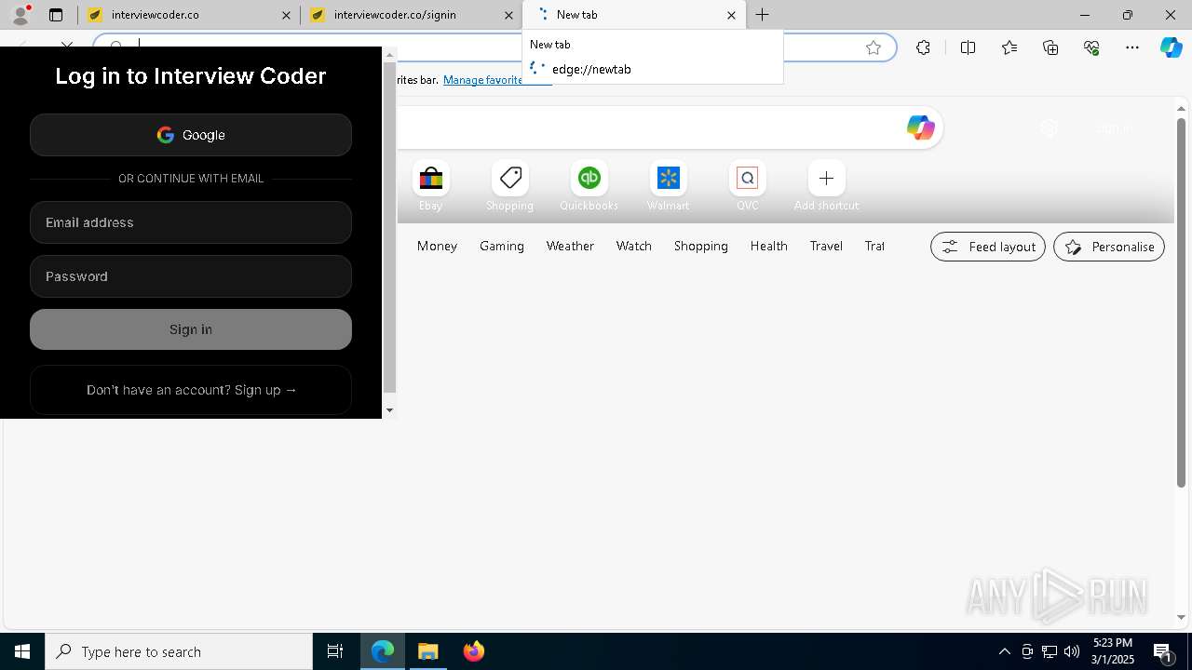Open File Explorer from the taskbar
The width and height of the screenshot is (1192, 670).
(x=427, y=651)
